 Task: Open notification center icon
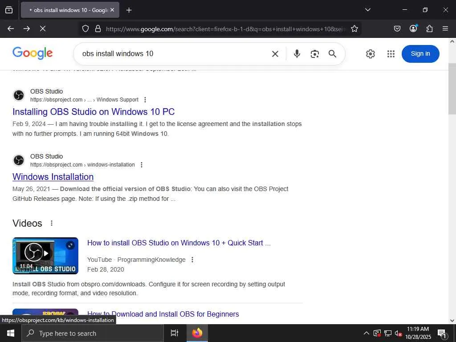(442, 334)
